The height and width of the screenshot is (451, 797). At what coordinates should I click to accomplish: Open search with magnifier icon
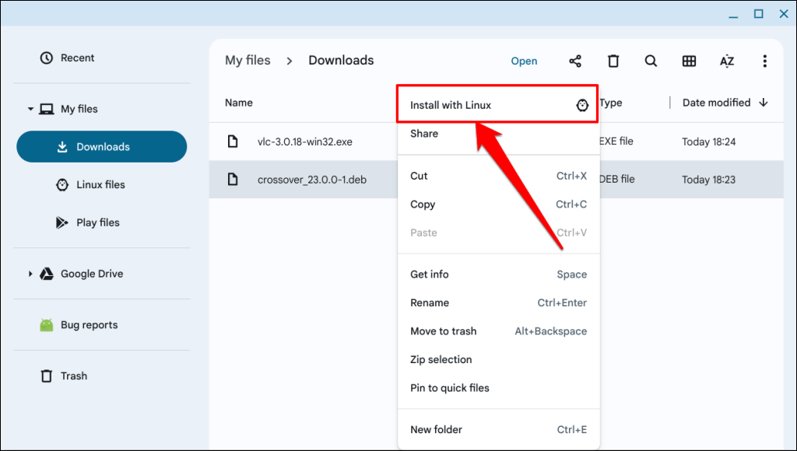point(651,61)
